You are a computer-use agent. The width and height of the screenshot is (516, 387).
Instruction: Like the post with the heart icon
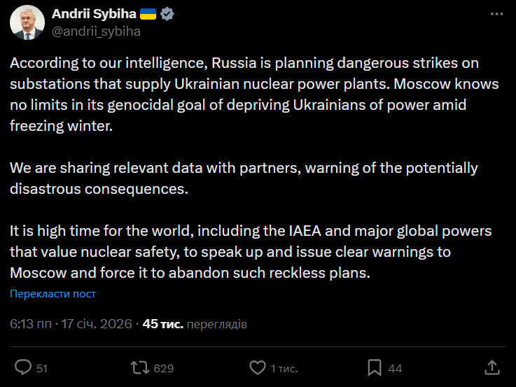point(257,367)
